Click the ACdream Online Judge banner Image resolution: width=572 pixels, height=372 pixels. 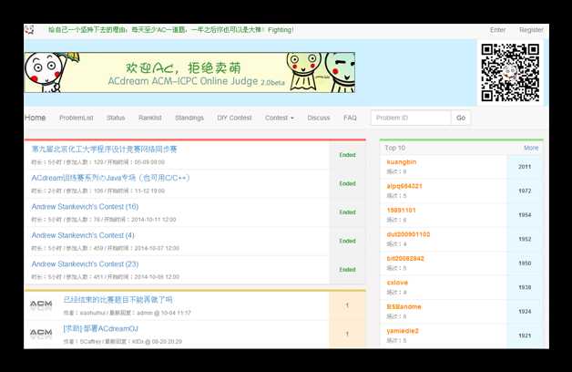point(189,72)
